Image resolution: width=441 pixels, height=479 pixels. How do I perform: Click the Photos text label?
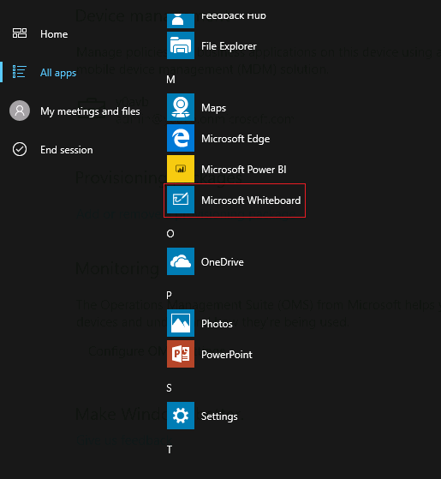click(217, 324)
